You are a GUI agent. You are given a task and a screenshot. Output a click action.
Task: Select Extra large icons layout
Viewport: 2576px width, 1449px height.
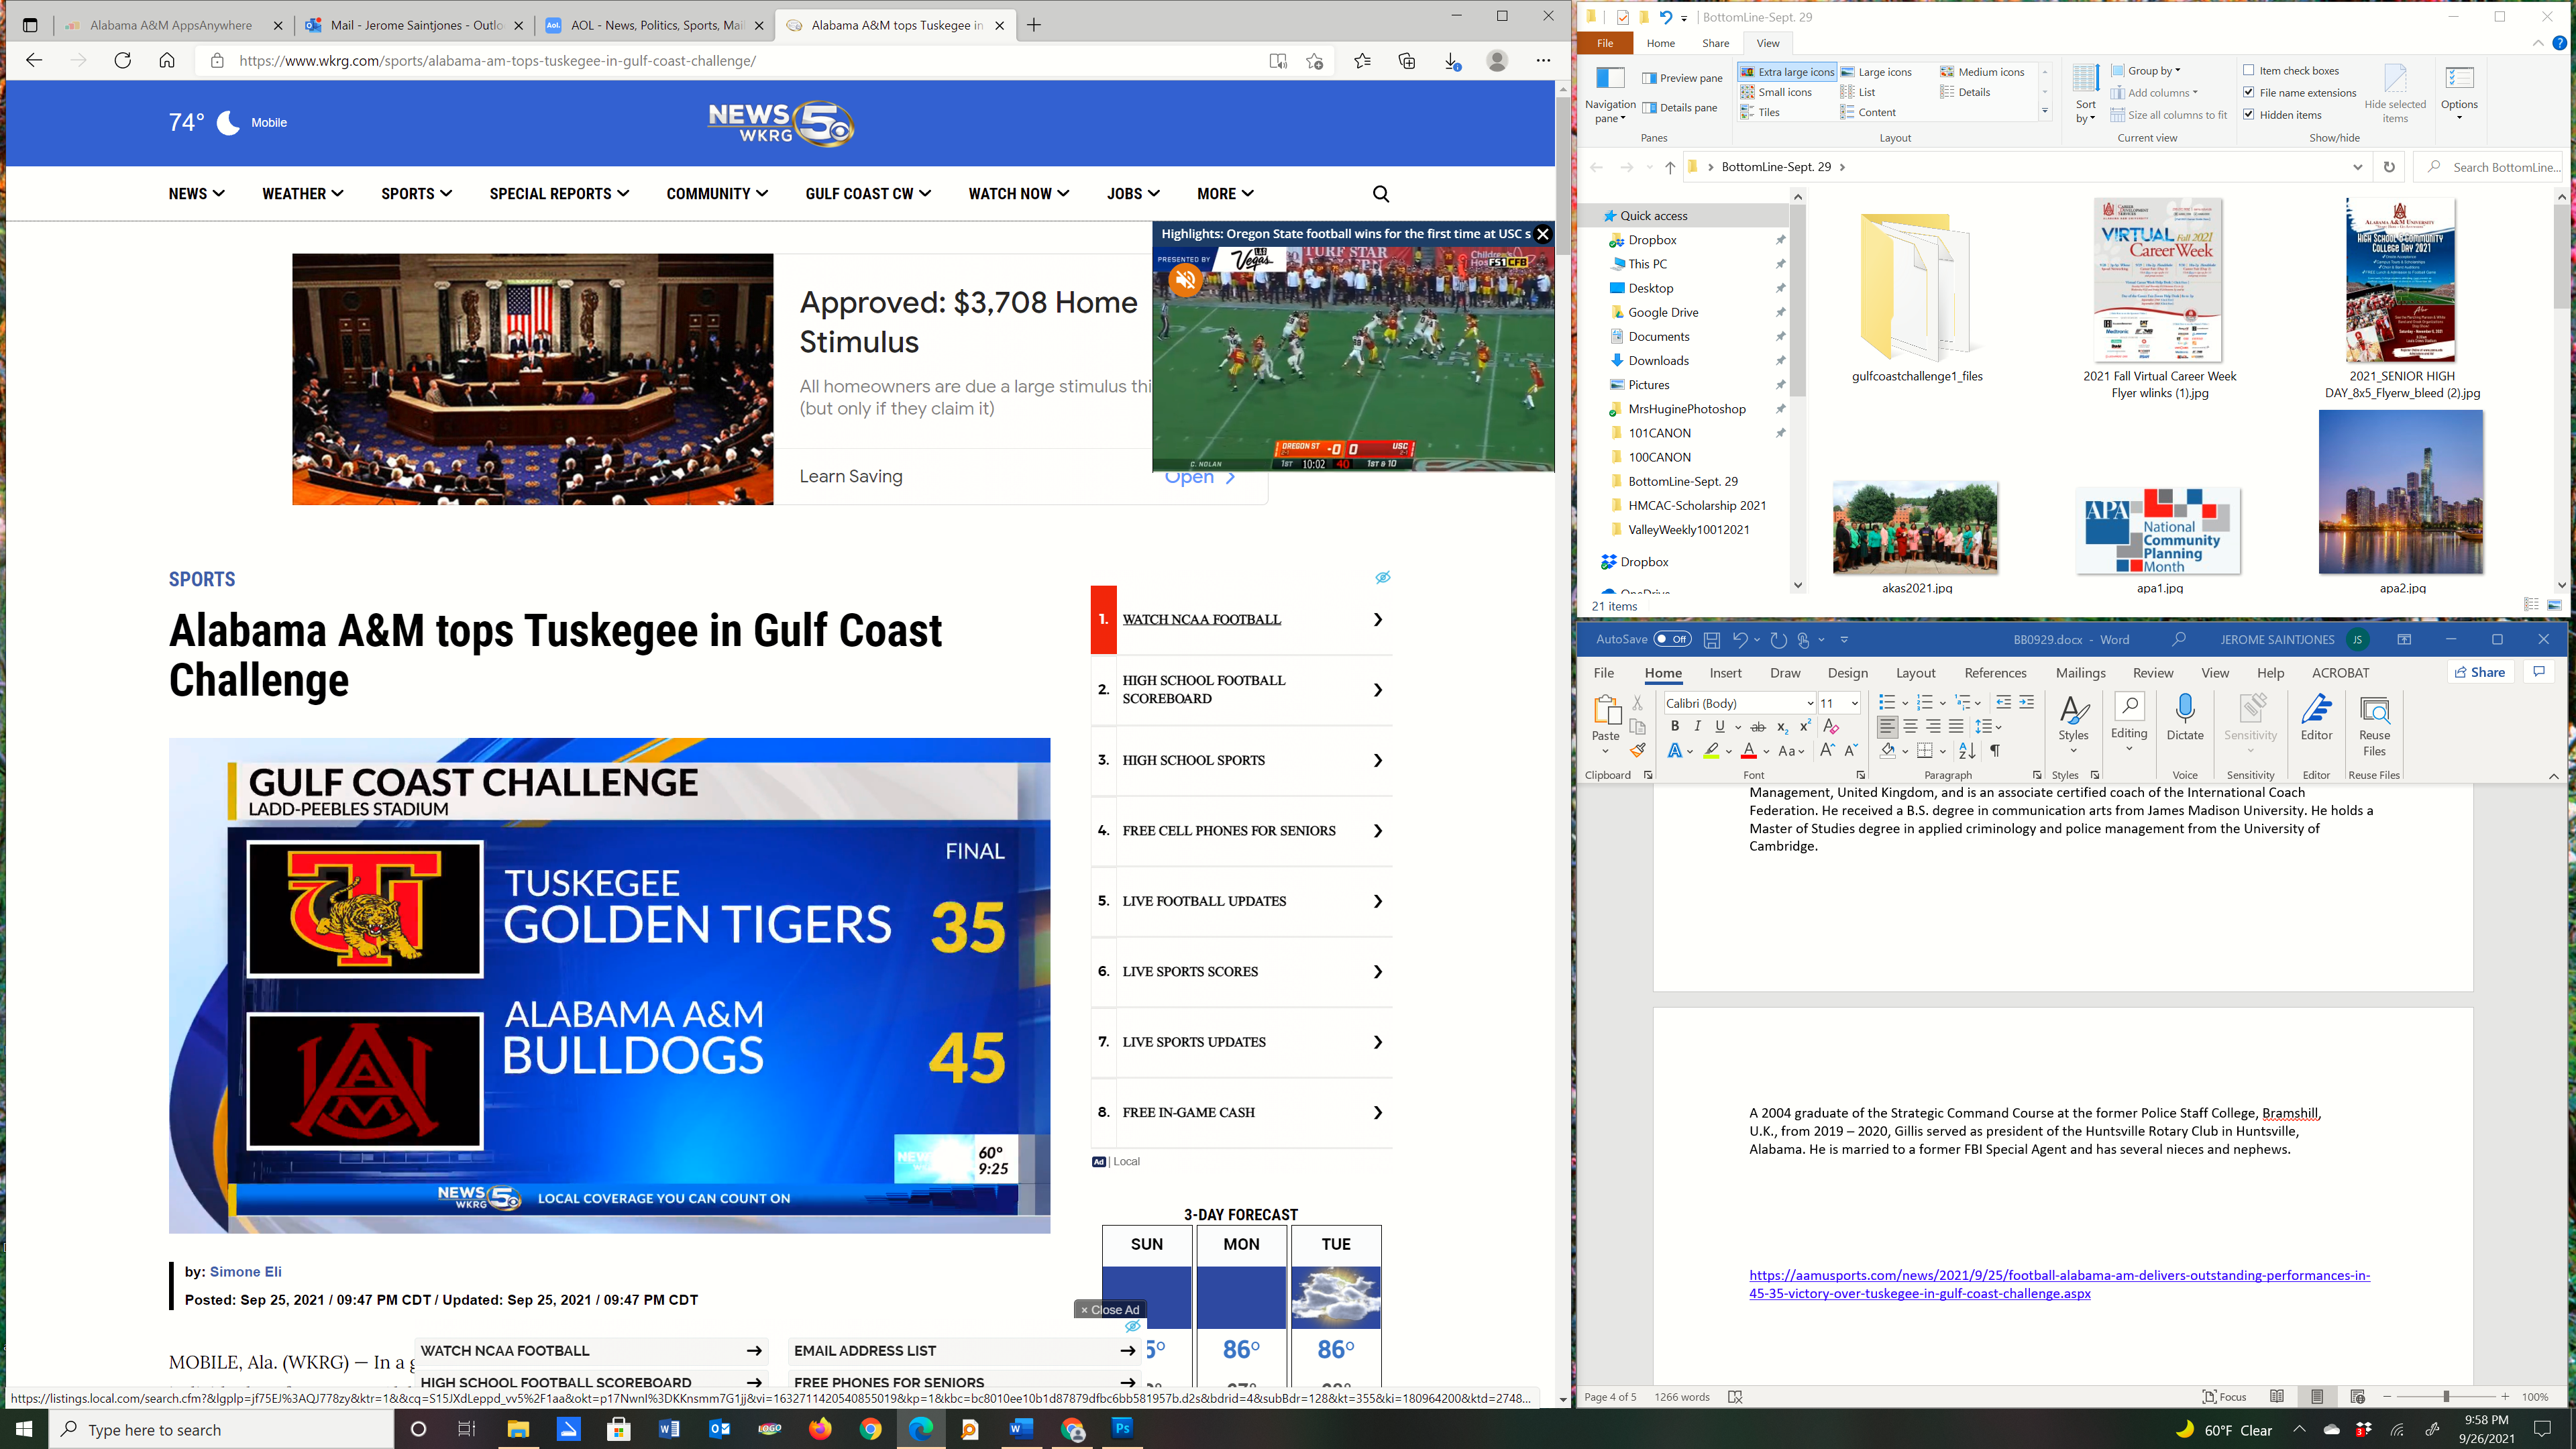[x=1787, y=72]
